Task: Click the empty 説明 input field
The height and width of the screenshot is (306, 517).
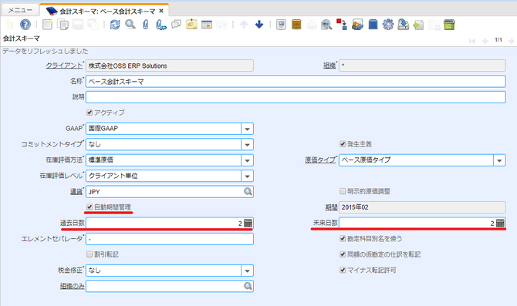Action: point(296,97)
